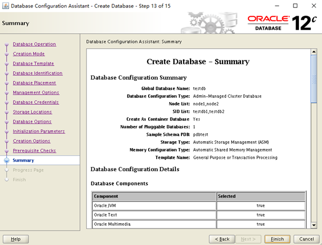Click the Database Configuration Details heading
Viewport: 322px width, 245px height.
click(135, 169)
